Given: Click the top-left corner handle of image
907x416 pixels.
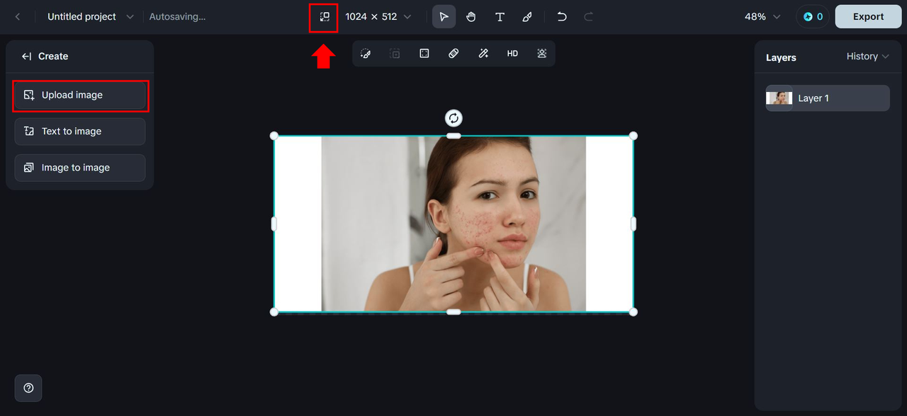Looking at the screenshot, I should [x=274, y=135].
